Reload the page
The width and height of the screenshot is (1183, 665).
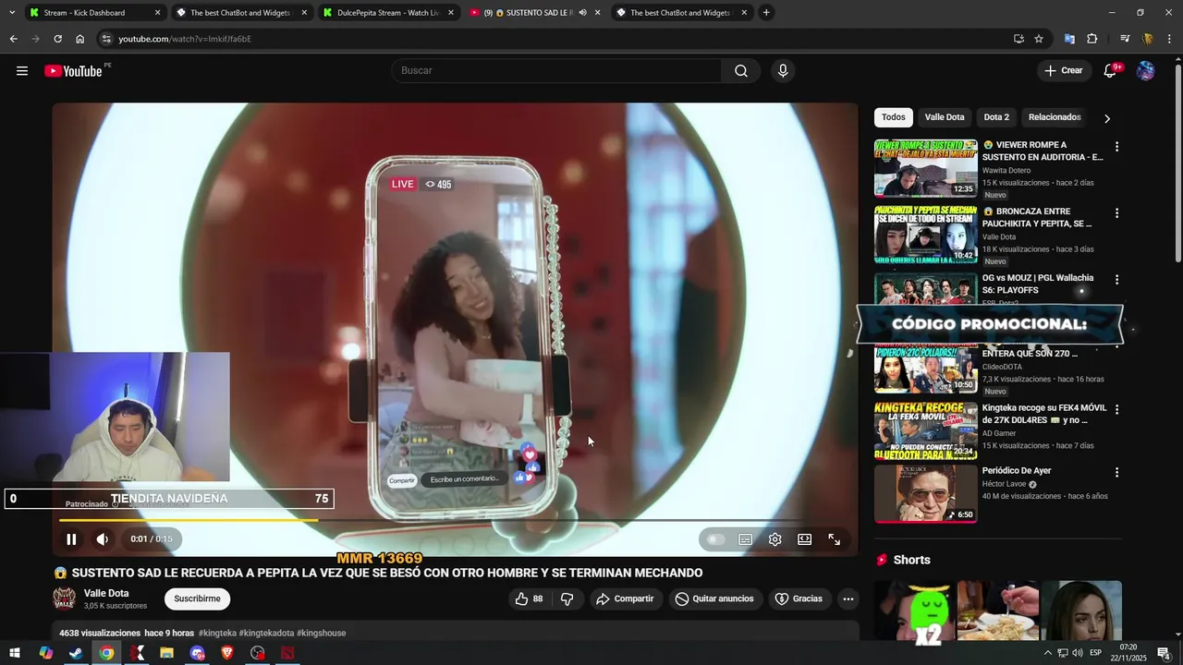point(57,39)
